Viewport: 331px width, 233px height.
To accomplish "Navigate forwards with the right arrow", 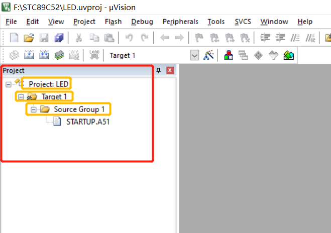I will point(179,38).
